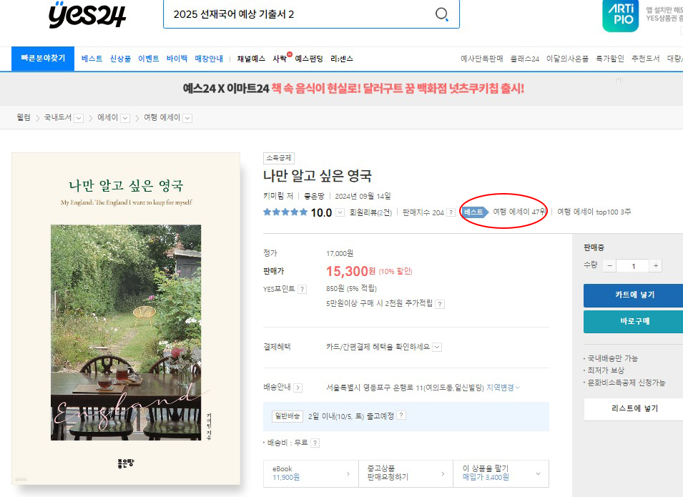The height and width of the screenshot is (497, 683).
Task: Open 클래스24 link
Action: (x=525, y=59)
